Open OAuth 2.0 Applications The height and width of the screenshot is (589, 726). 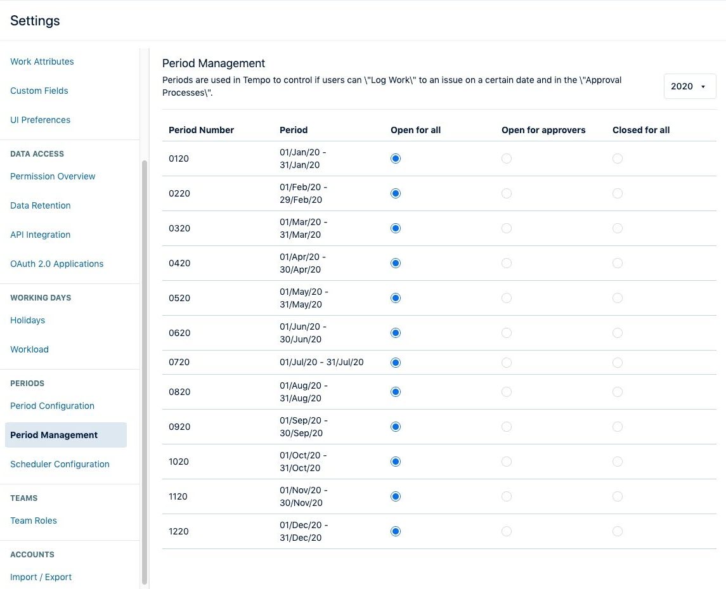pyautogui.click(x=56, y=263)
